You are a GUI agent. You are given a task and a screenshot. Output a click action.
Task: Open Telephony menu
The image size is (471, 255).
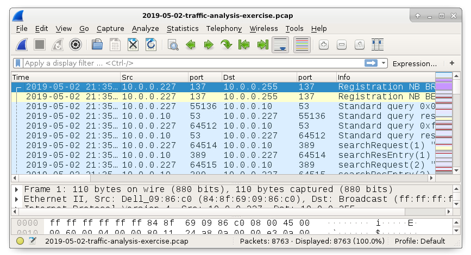[x=224, y=29]
